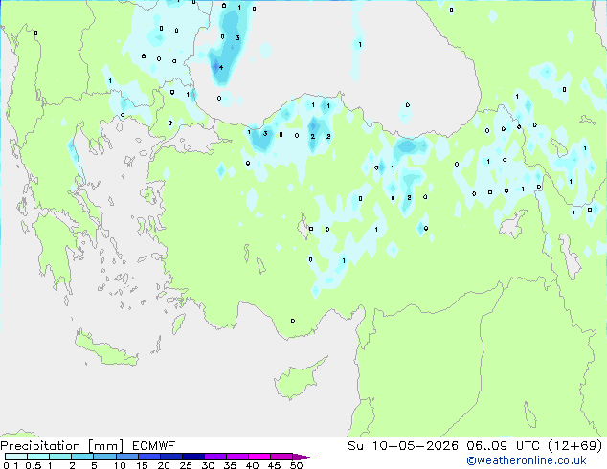Select the 10–15 mm legend swatch
The image size is (607, 469).
pos(126,457)
